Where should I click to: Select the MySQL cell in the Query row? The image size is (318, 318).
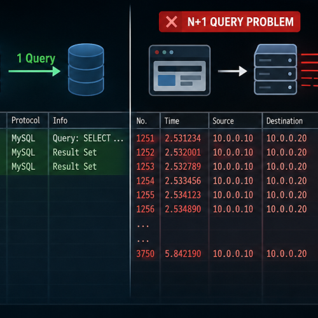point(24,138)
